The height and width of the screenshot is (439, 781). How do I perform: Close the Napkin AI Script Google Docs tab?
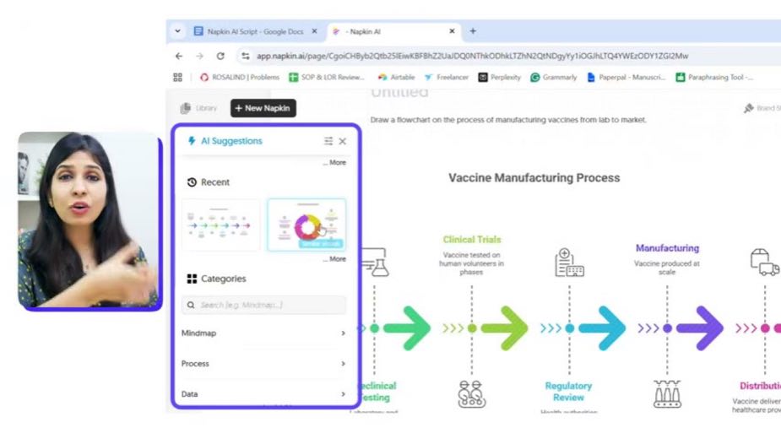coord(314,31)
